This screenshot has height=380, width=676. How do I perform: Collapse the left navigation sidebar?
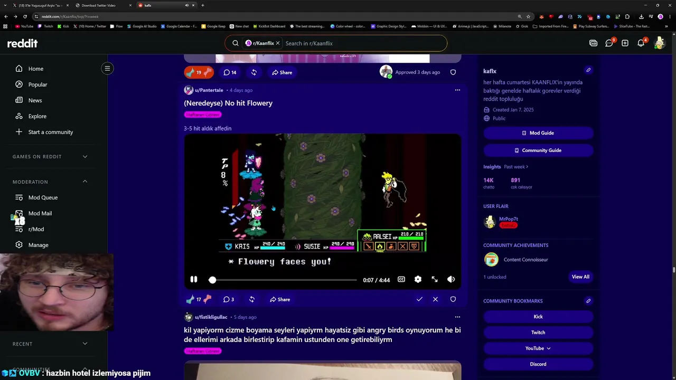(x=107, y=68)
